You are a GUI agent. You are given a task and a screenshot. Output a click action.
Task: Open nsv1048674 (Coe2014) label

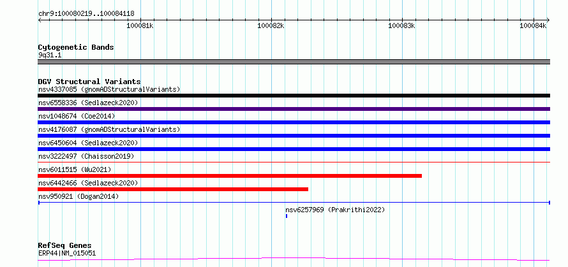tap(77, 116)
